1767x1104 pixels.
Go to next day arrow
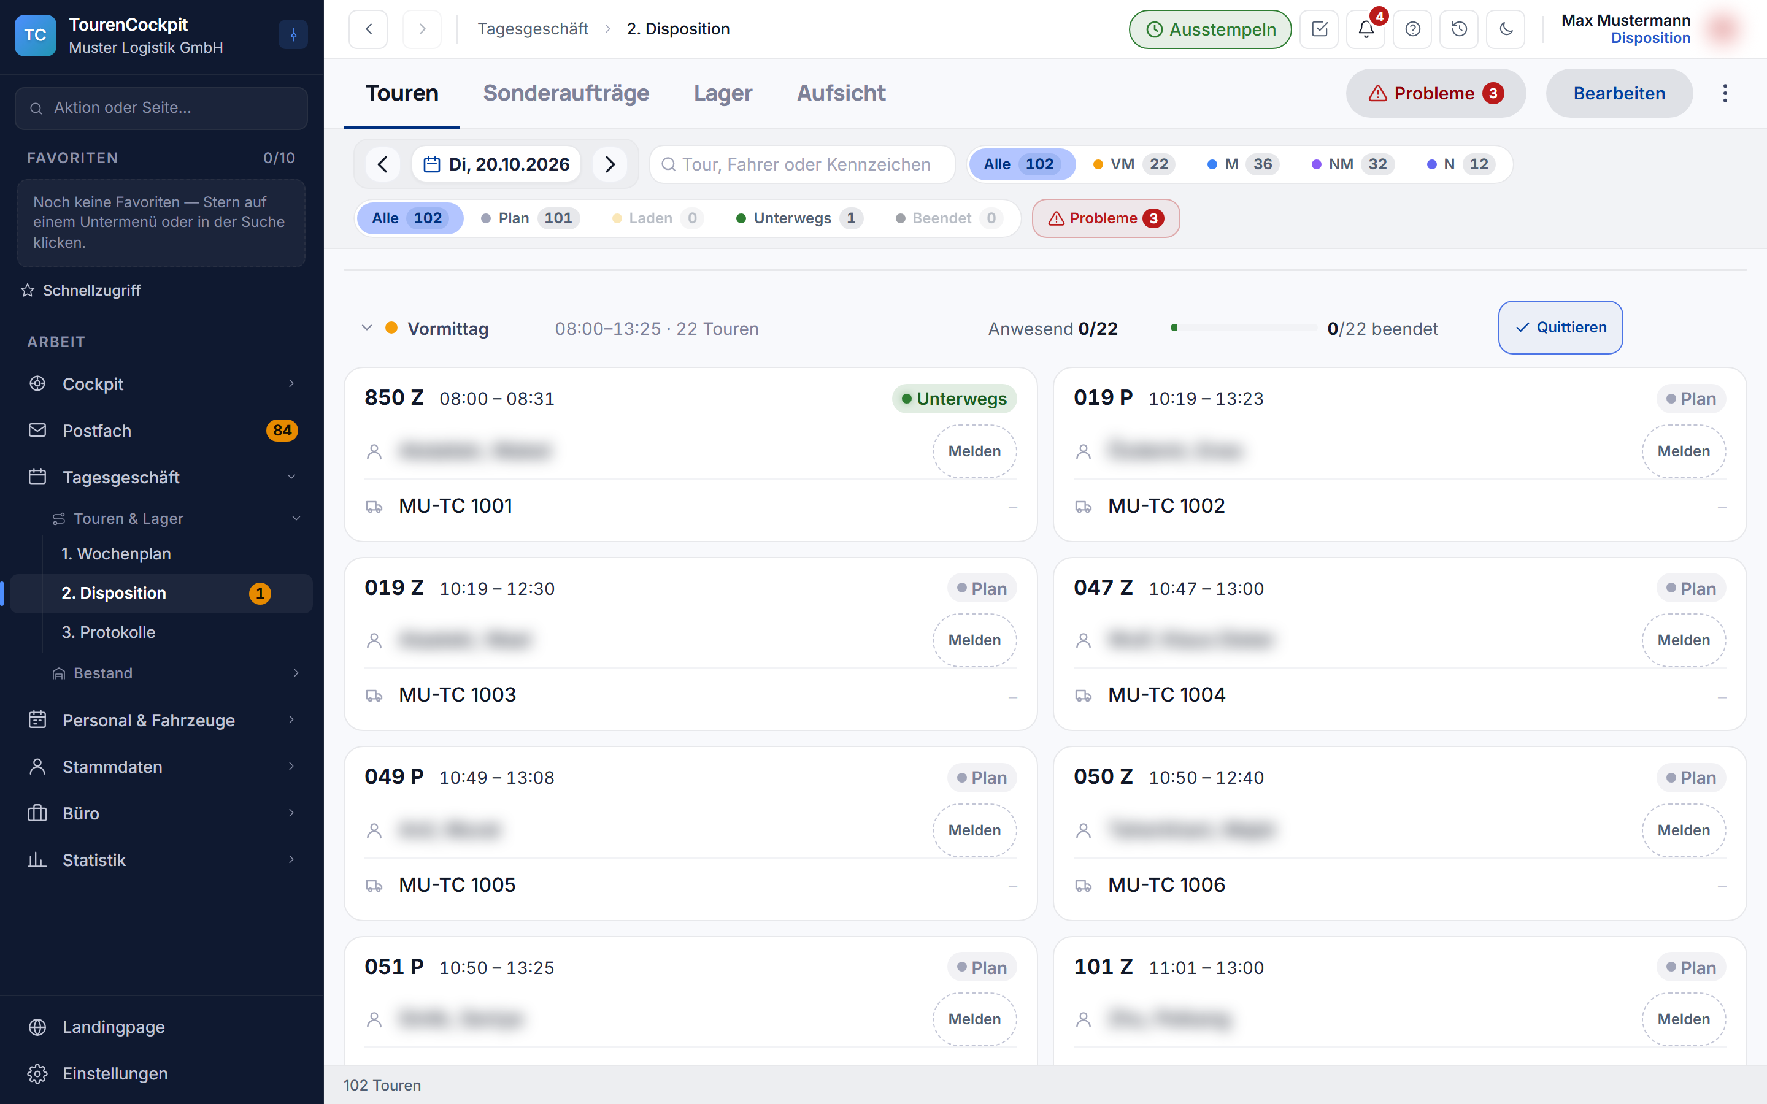(x=610, y=164)
